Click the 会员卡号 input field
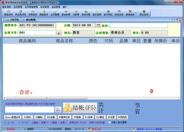The width and height of the screenshot is (184, 132). [38, 33]
